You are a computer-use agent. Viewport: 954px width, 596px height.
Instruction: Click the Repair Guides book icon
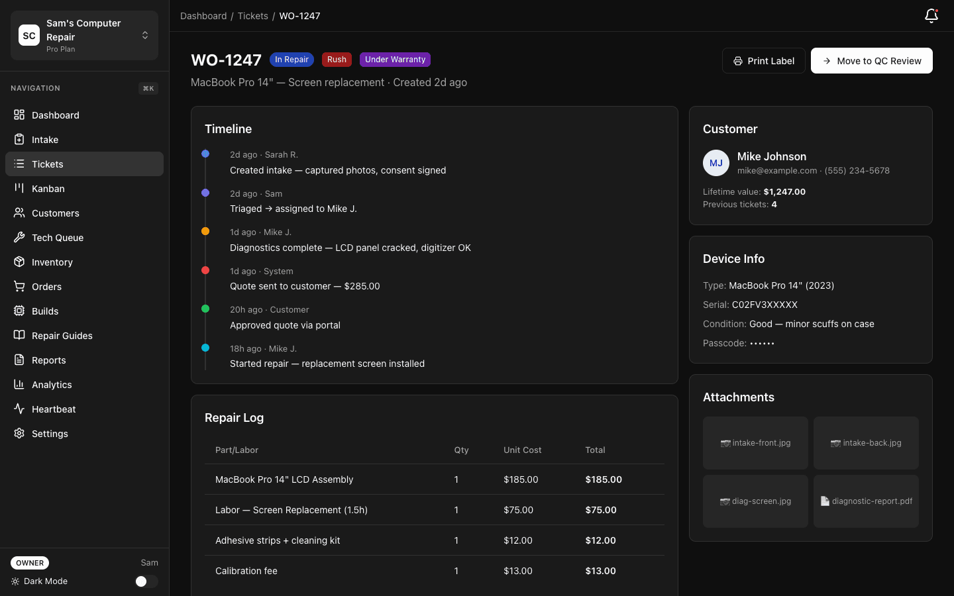(x=19, y=336)
